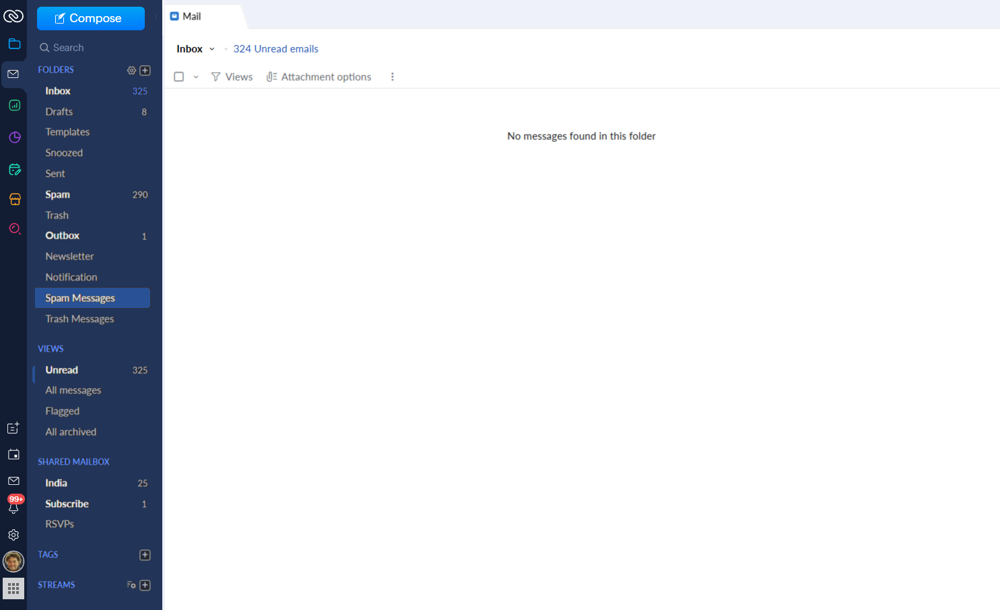Viewport: 1000px width, 610px height.
Task: Open the apps grid launcher
Action: (x=13, y=588)
